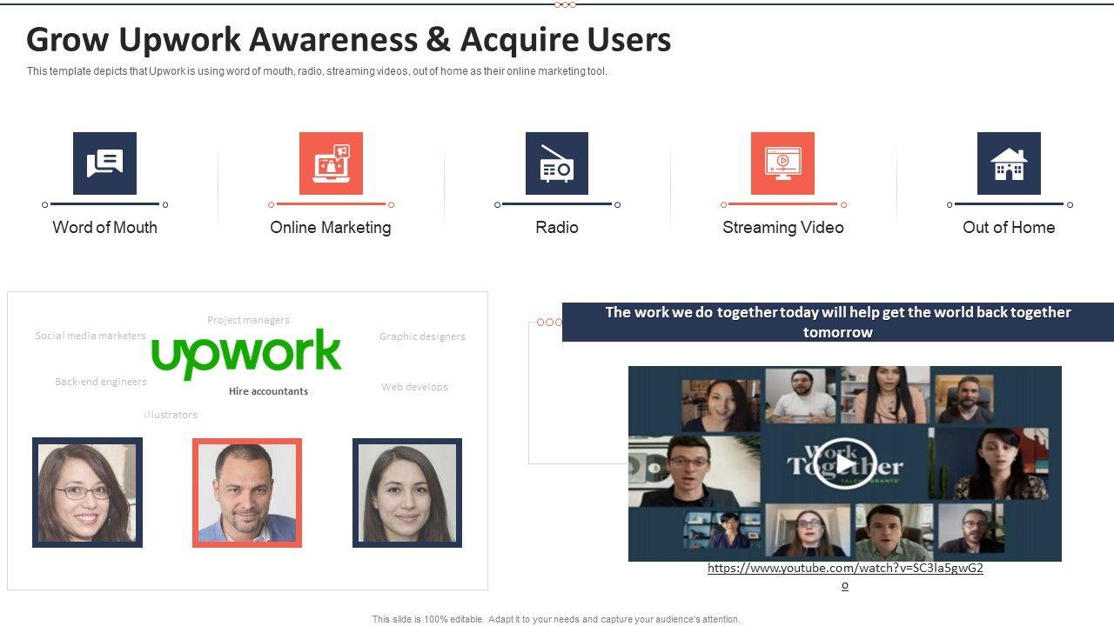Viewport: 1114px width, 626px height.
Task: Click the "Back-end engineers" text
Action: 101,382
